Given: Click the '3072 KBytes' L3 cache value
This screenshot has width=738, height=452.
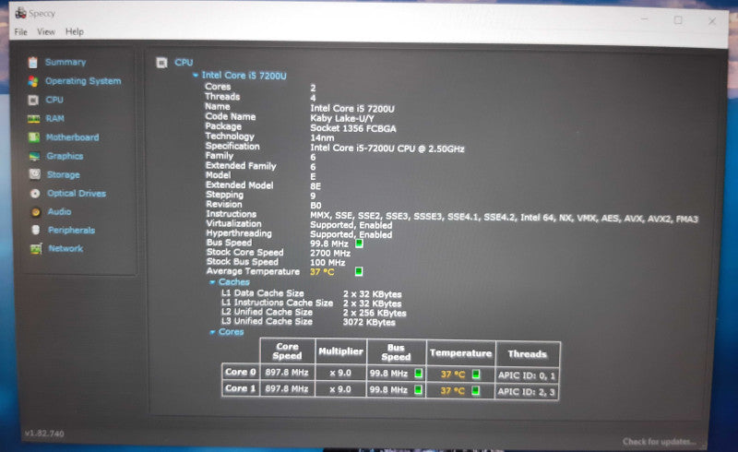Looking at the screenshot, I should coord(369,323).
